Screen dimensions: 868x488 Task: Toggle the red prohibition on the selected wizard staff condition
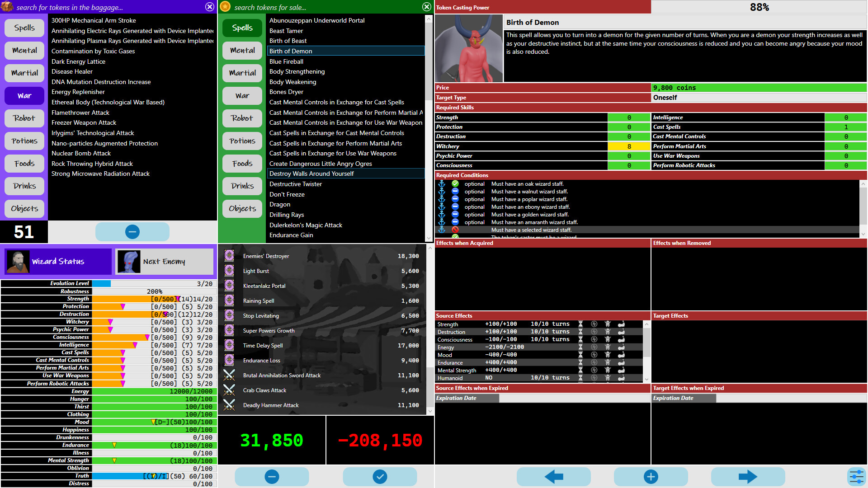coord(455,230)
